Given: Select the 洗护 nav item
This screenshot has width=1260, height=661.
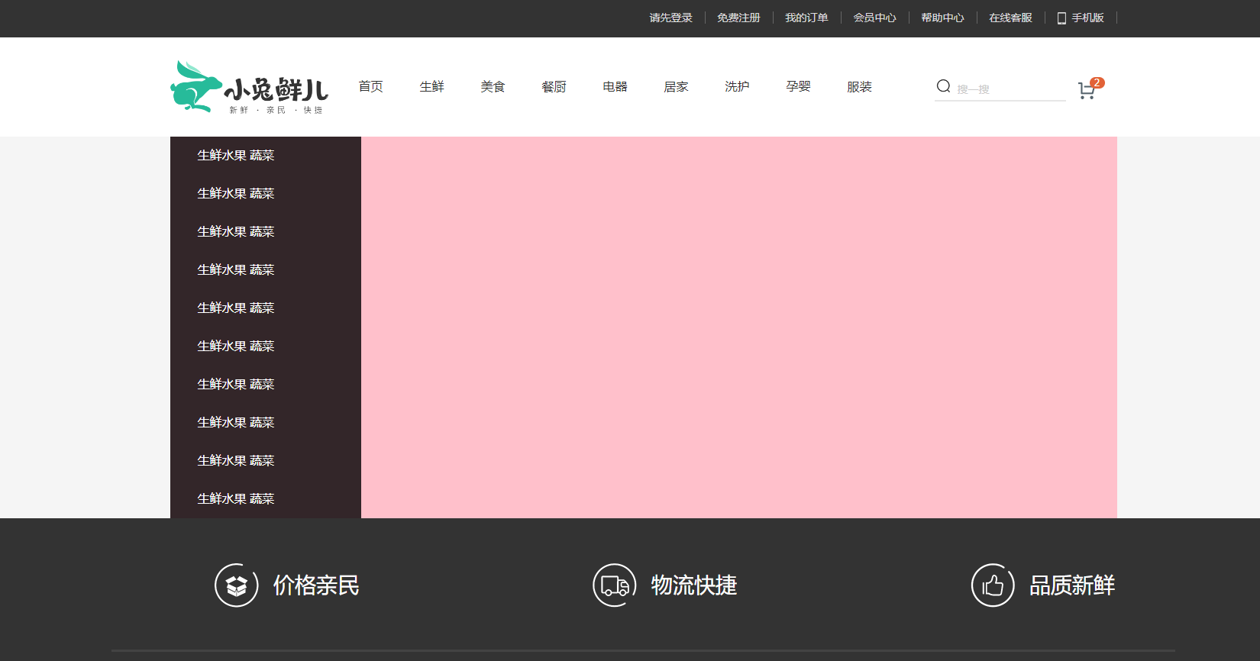Looking at the screenshot, I should [738, 86].
